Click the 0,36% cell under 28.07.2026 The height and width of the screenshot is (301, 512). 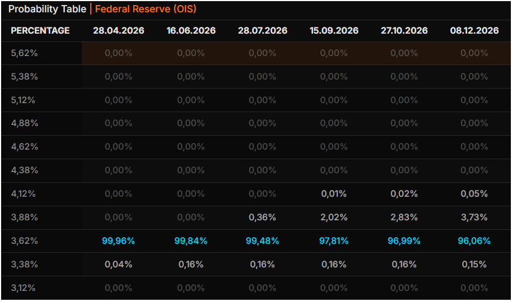pyautogui.click(x=262, y=217)
